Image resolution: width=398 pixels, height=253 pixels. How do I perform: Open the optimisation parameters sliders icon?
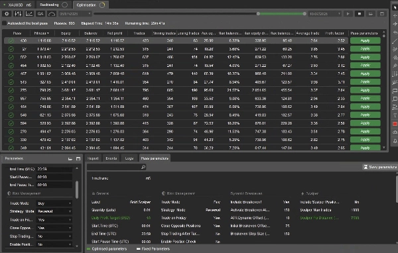coord(18,14)
